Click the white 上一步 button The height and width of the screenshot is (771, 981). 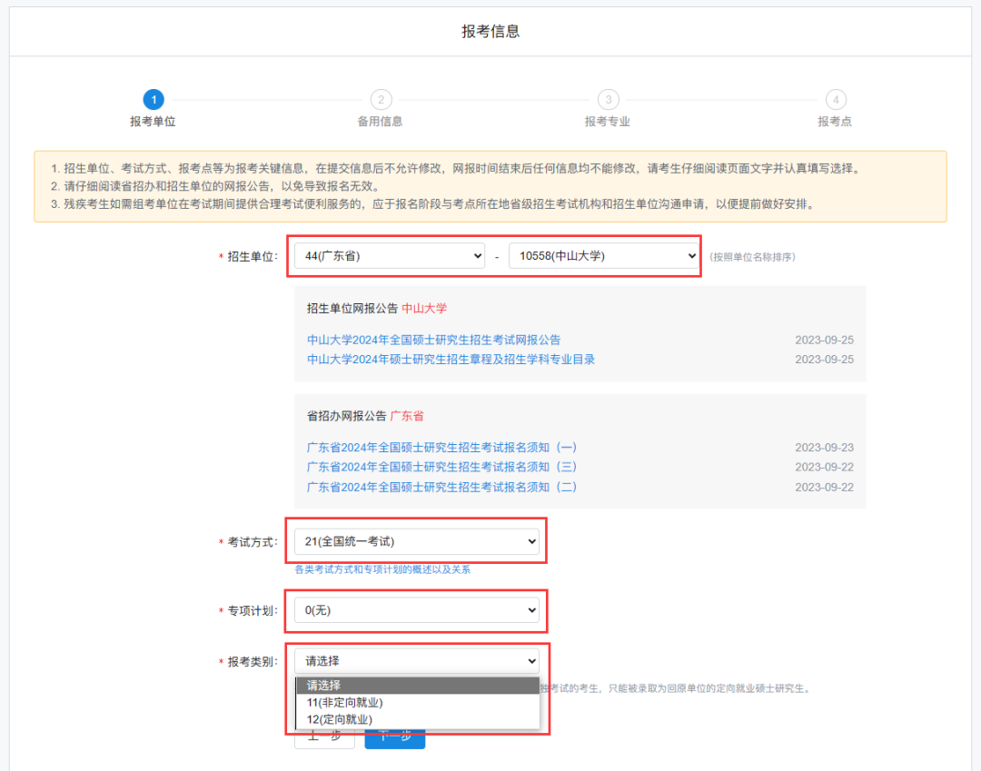[x=324, y=738]
